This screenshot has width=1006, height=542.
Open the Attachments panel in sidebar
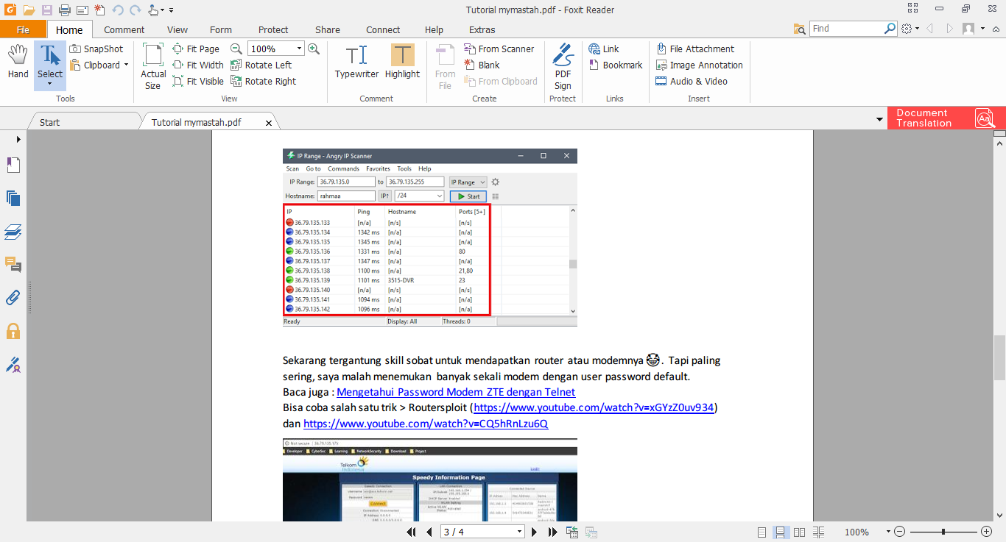click(13, 298)
